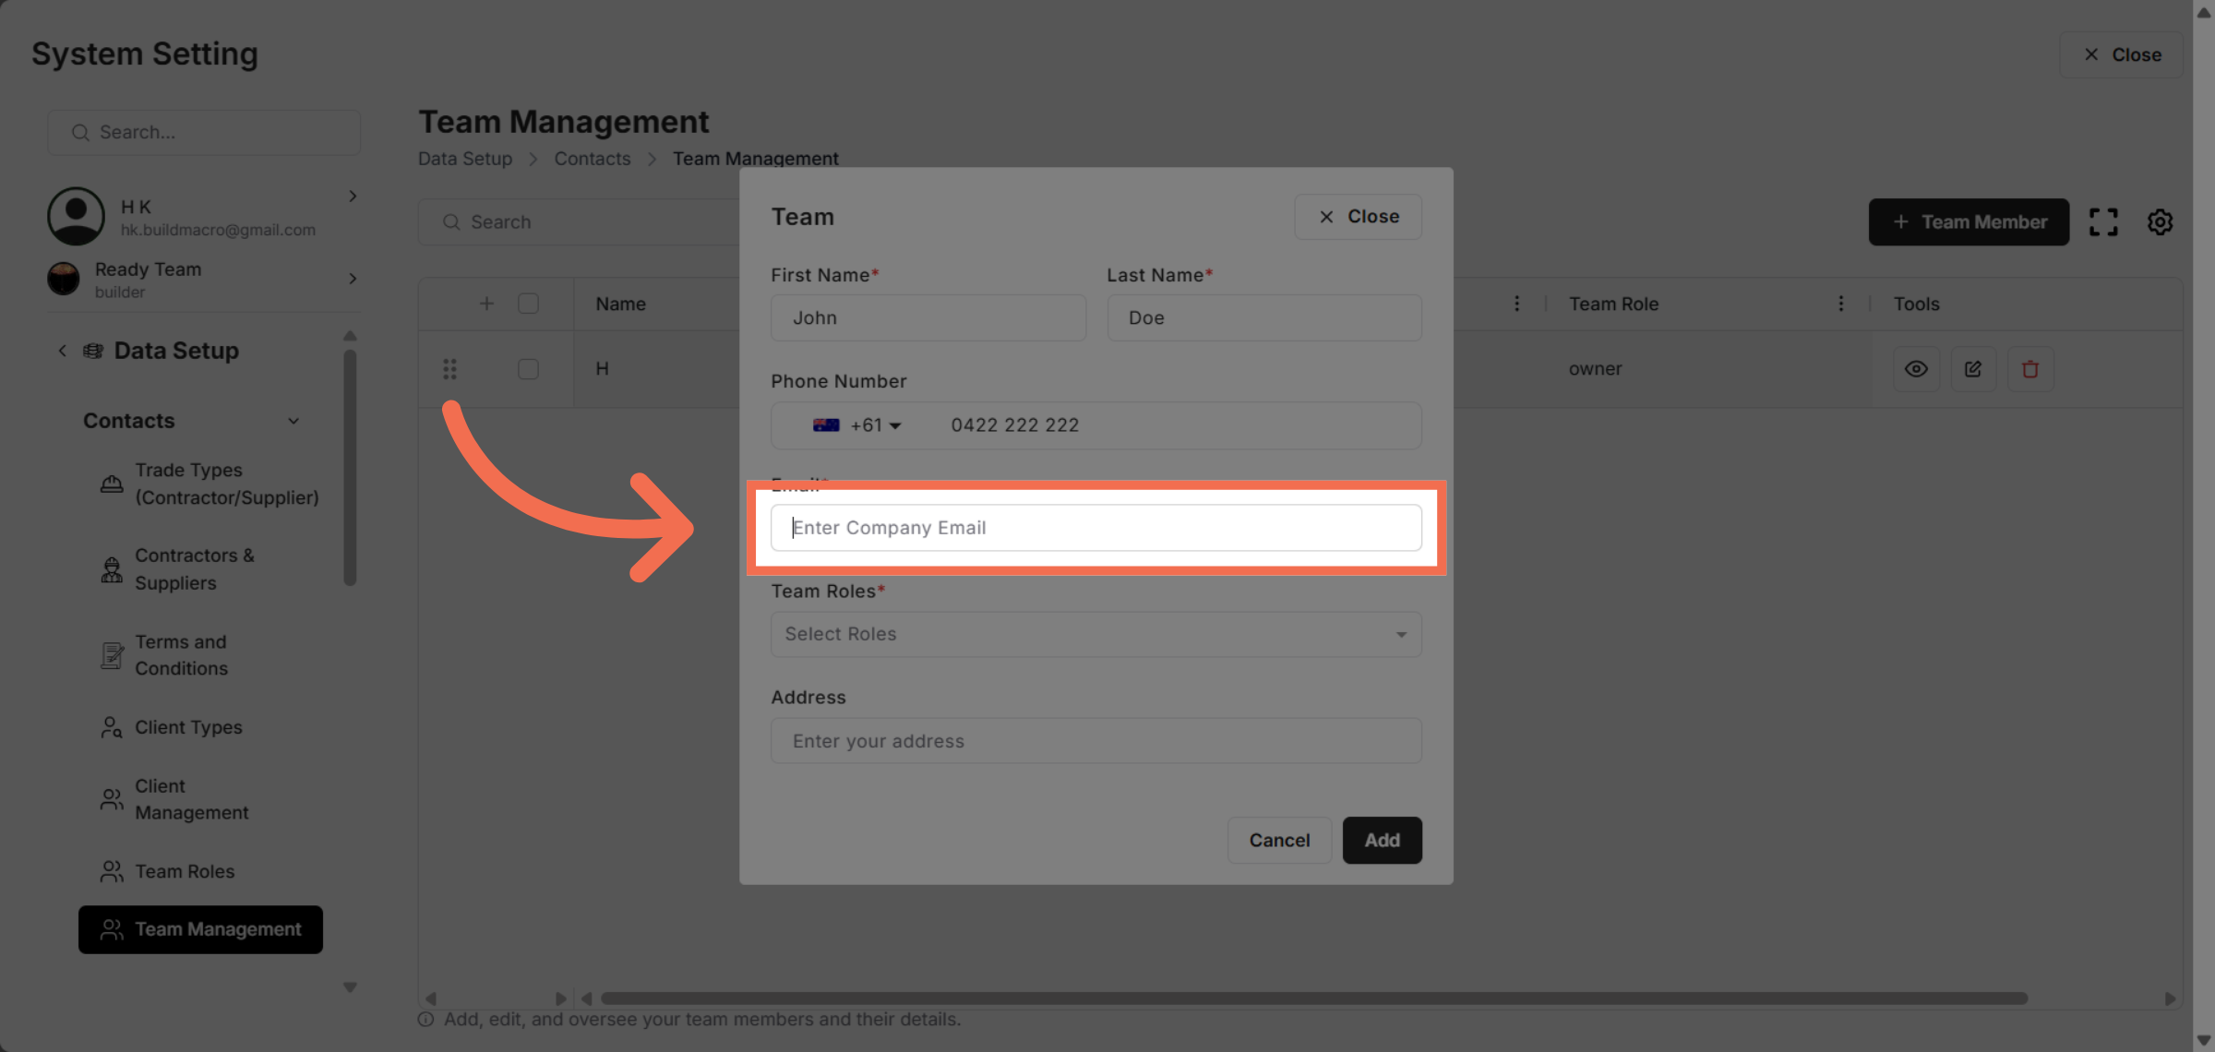Check the select-all header checkbox
This screenshot has height=1052, width=2215.
tap(528, 304)
